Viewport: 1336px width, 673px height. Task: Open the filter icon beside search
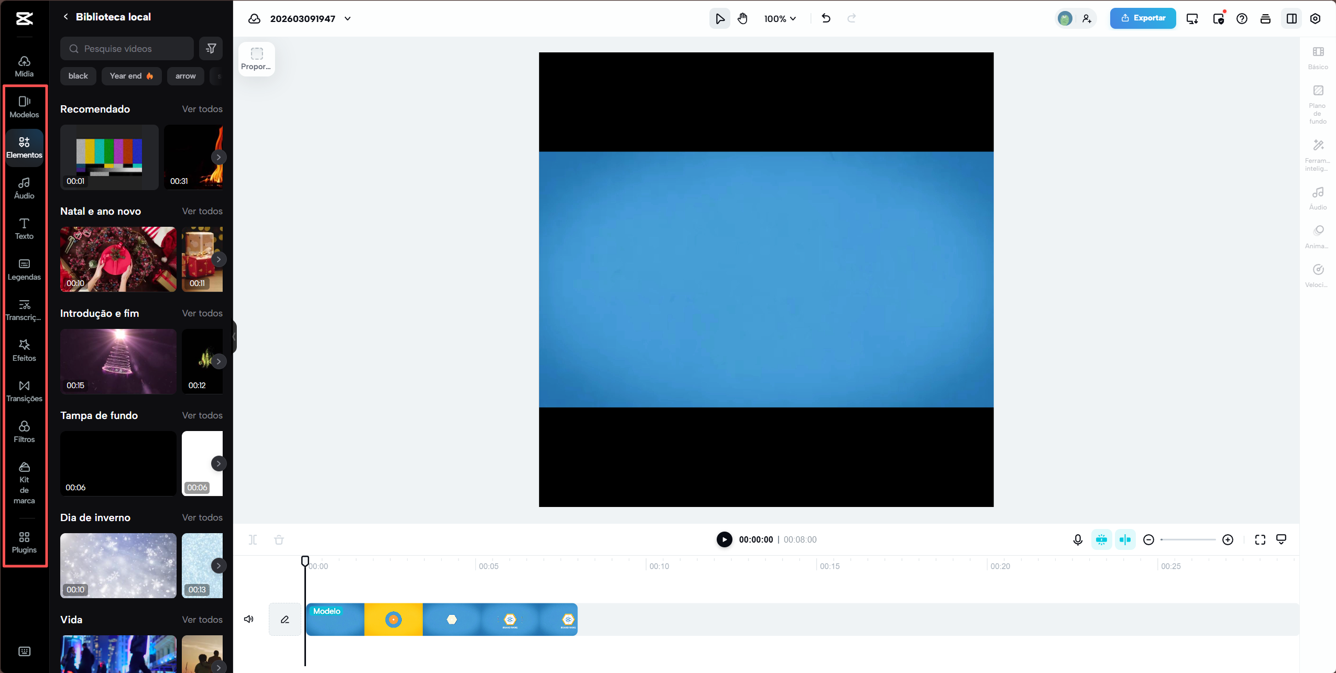click(211, 49)
